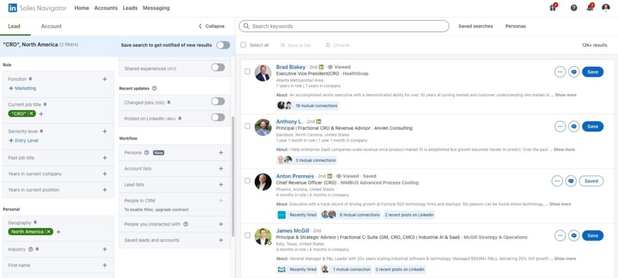Check the Anthony L. result checkbox
This screenshot has width=618, height=278.
pyautogui.click(x=247, y=126)
